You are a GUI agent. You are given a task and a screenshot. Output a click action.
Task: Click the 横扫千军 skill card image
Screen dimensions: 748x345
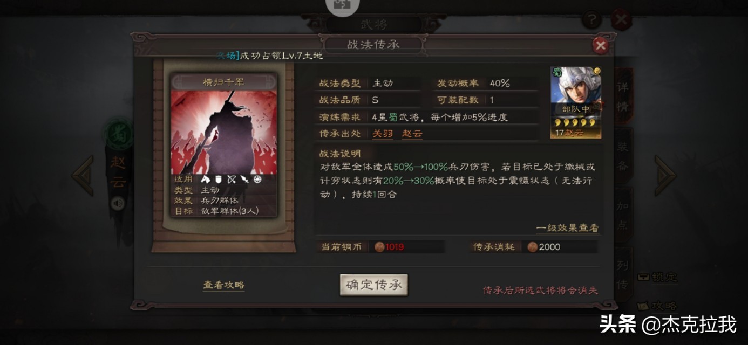point(224,132)
